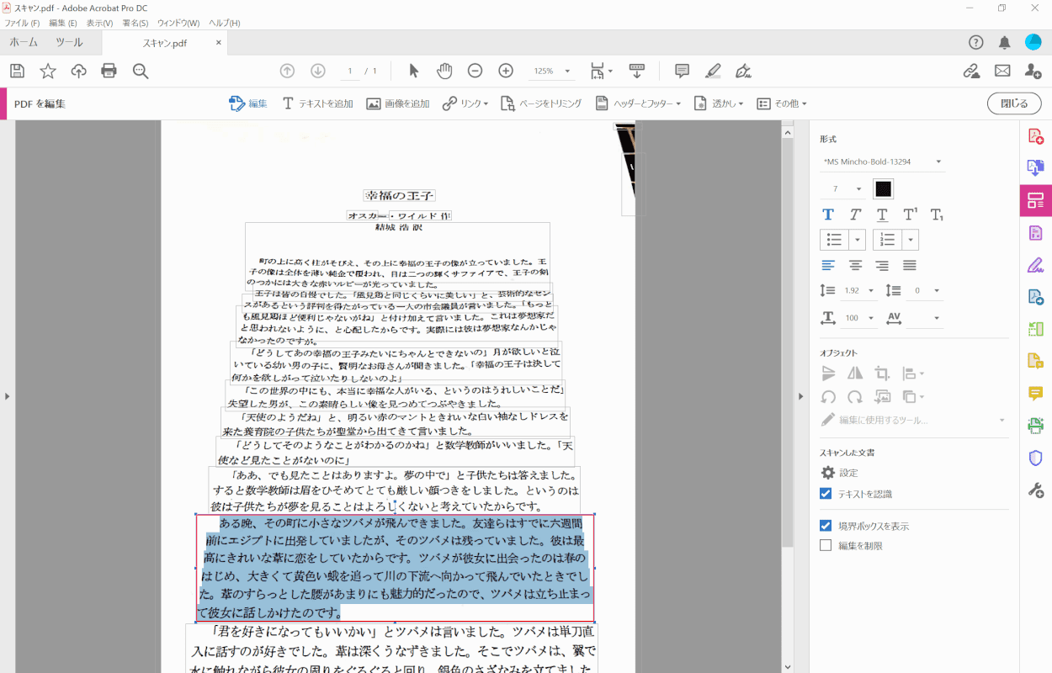
Task: Expand the bullet list style dropdown
Action: pos(858,240)
